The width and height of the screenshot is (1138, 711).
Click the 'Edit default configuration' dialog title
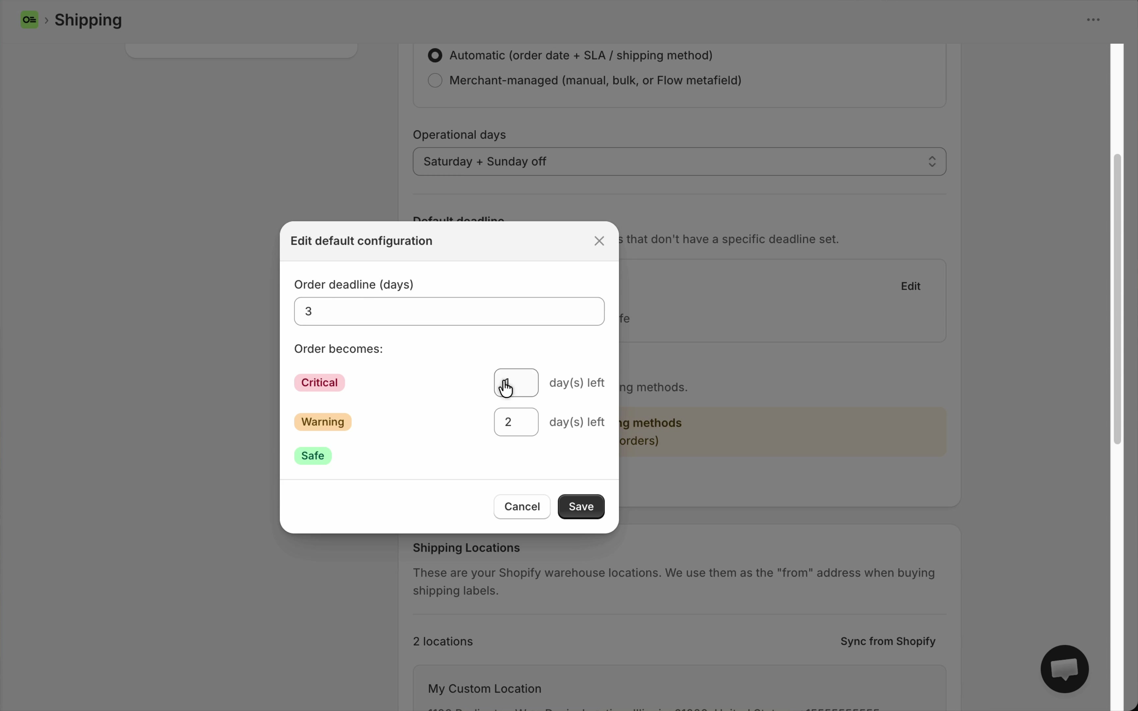(361, 241)
